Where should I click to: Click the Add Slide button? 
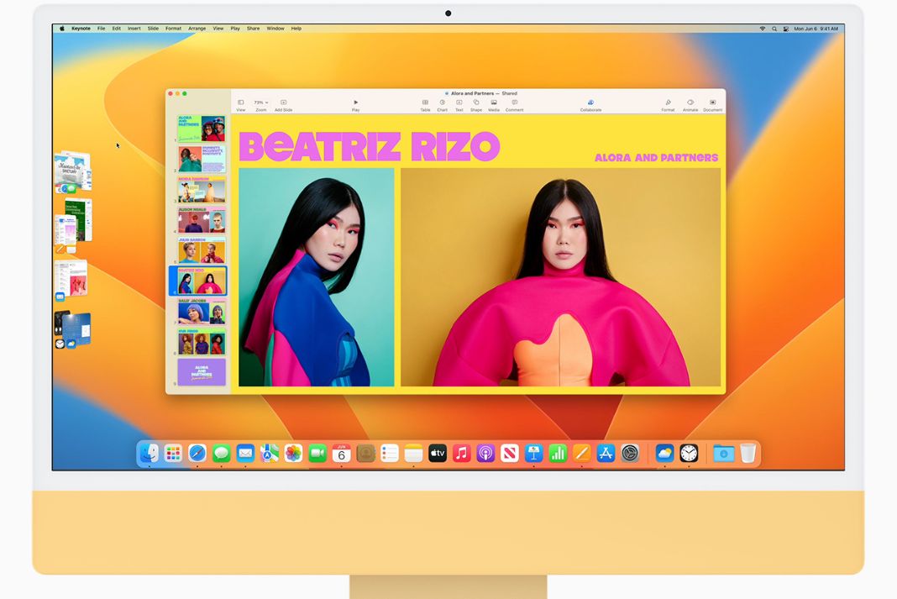click(x=283, y=102)
